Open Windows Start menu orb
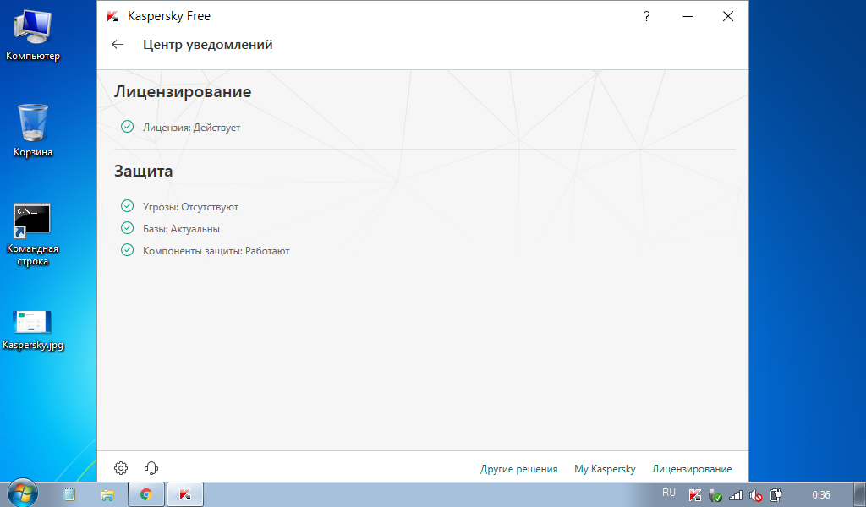Image resolution: width=866 pixels, height=507 pixels. pyautogui.click(x=23, y=493)
